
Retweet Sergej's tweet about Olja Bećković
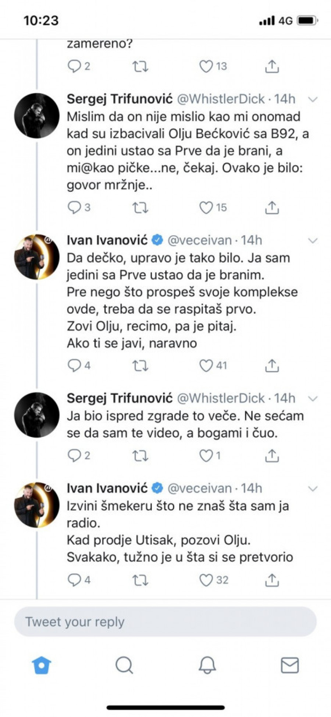click(140, 208)
